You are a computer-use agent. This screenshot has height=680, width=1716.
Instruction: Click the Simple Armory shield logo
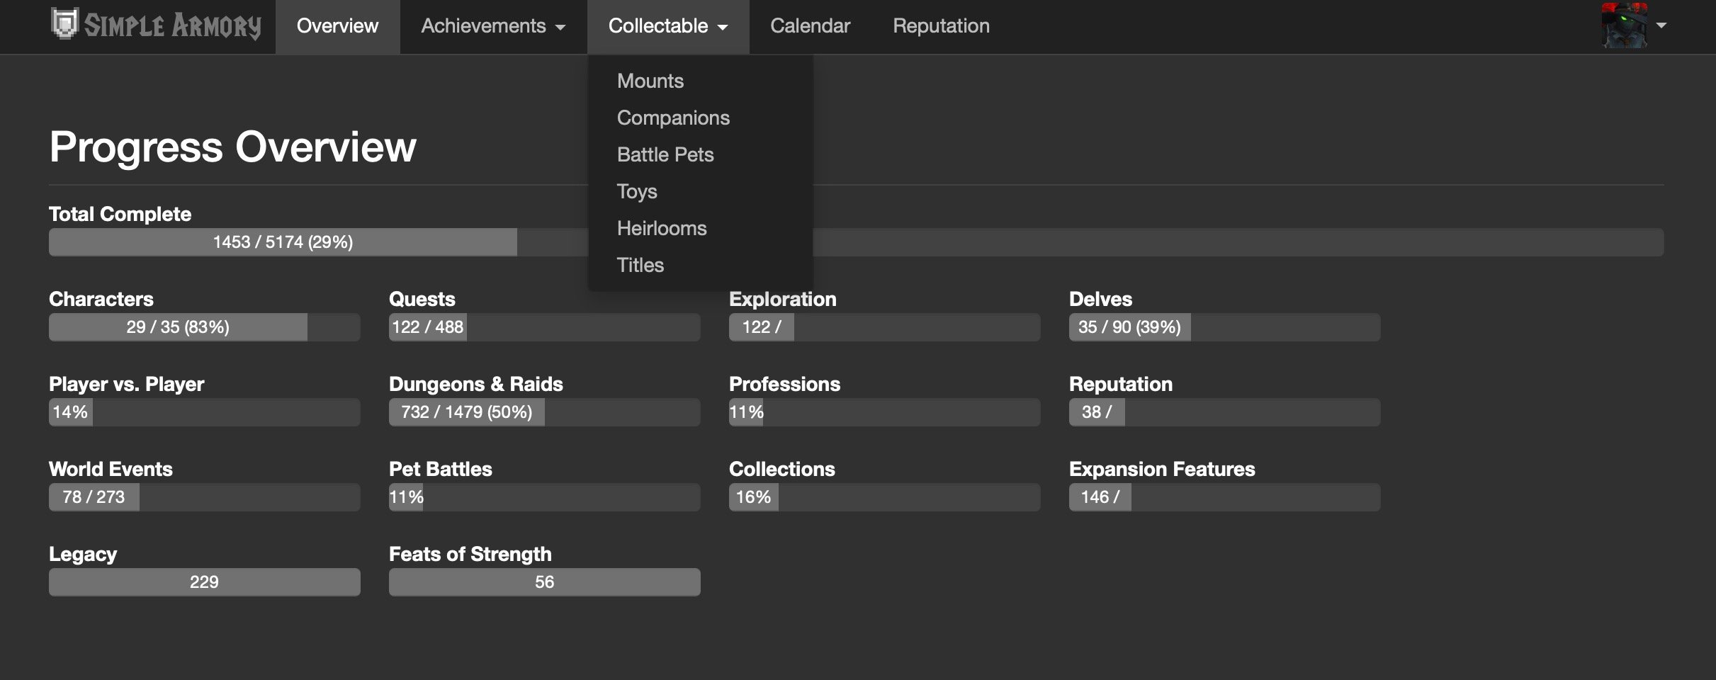64,24
